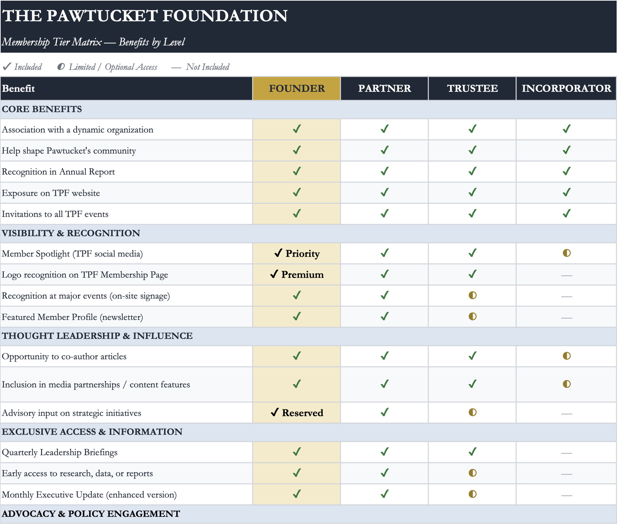Click Trustee checkmark for Quarterly Leadership Briefings
Screen dimensions: 619x526
[x=472, y=452]
